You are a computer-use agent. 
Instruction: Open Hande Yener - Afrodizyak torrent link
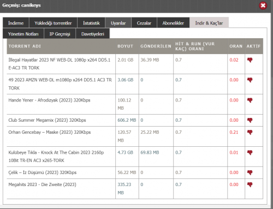coord(49,100)
